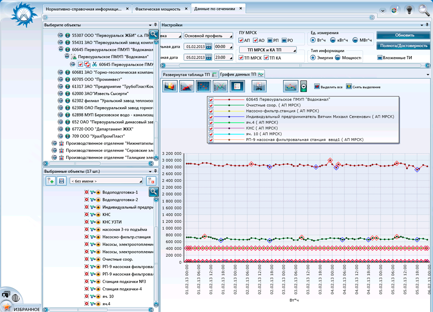
Task: Expand the 60681 ЗАО Горно-геологическая tree node
Action: click(x=61, y=72)
